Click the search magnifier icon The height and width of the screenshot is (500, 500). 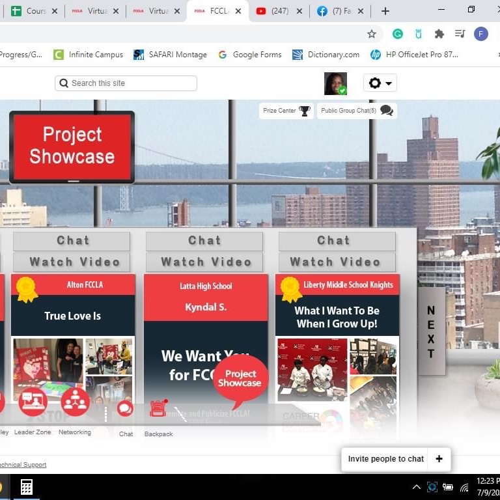[x=64, y=83]
